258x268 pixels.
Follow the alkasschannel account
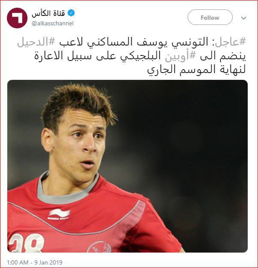click(x=210, y=17)
